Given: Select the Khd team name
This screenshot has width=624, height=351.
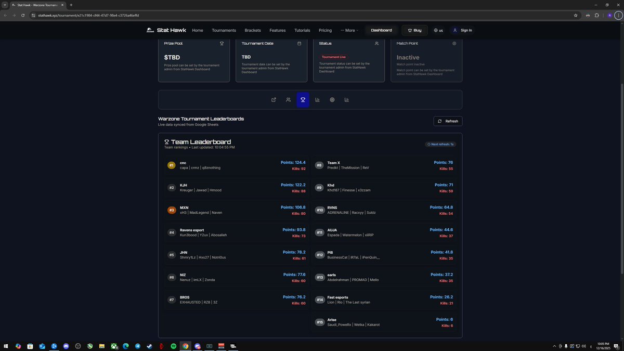Looking at the screenshot, I should point(331,186).
